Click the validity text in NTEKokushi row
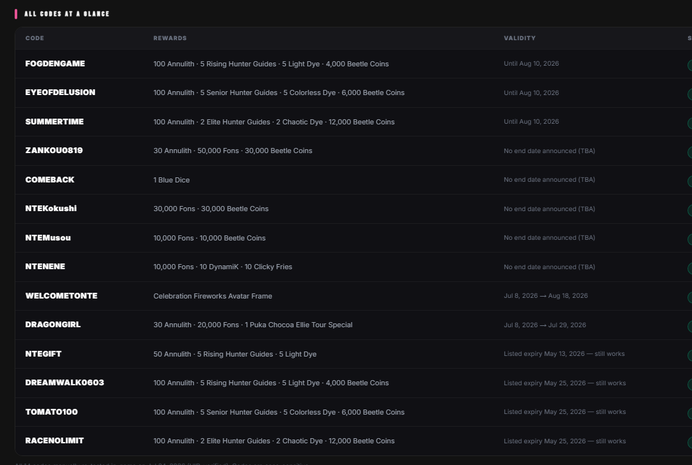 click(550, 209)
